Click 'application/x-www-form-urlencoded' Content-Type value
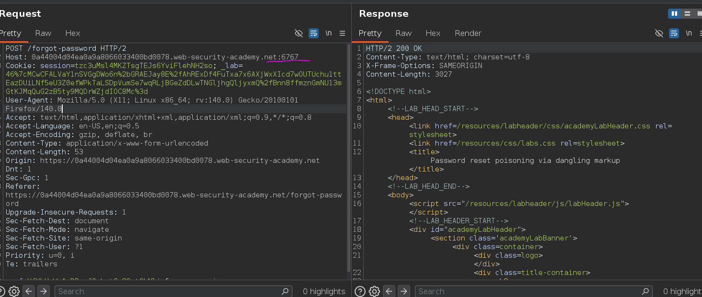This screenshot has width=702, height=297. click(x=137, y=143)
